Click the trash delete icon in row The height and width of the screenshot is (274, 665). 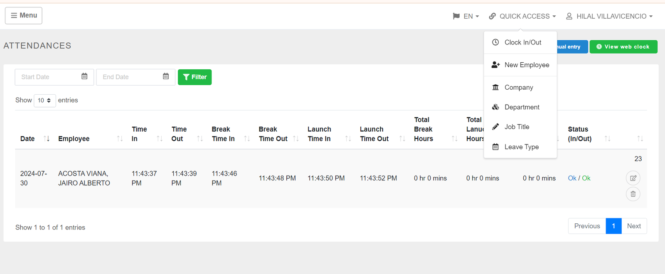tap(633, 194)
